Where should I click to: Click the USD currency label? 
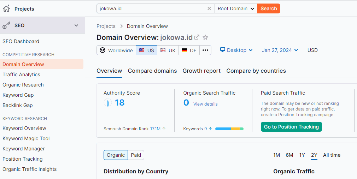click(312, 50)
